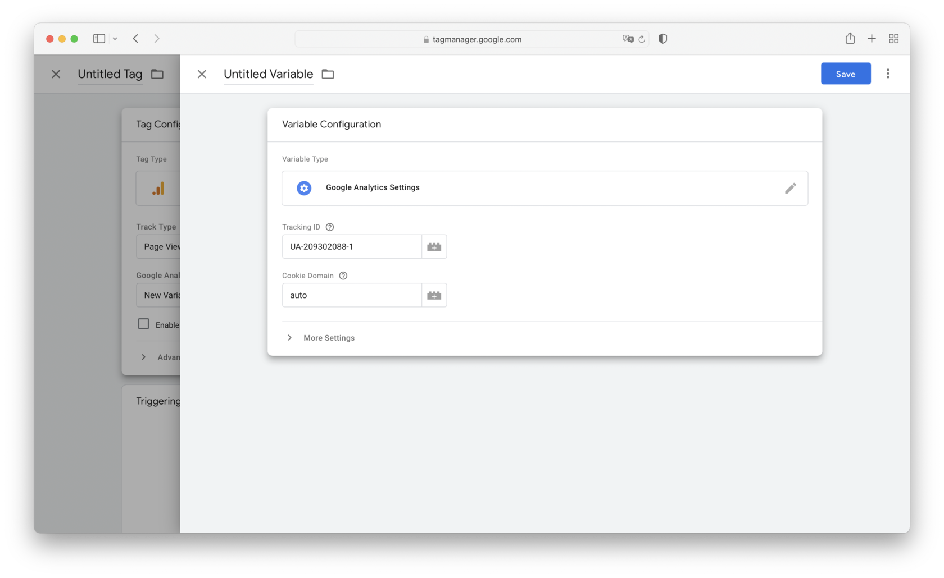Screen dimensions: 944x578
Task: Open the Tracking ID help tooltip
Action: tap(330, 227)
